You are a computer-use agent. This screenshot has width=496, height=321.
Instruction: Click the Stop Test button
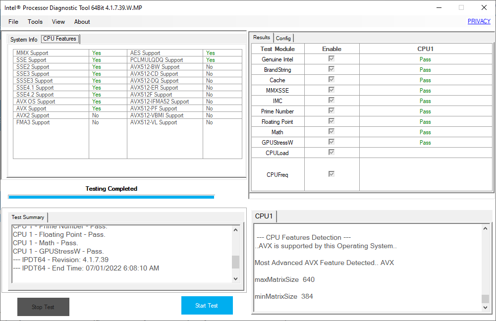tap(43, 307)
